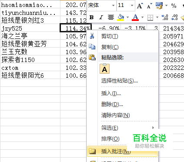Select cell 短线是银刘红3
Image resolution: width=184 pixels, height=162 pixels.
pyautogui.click(x=30, y=21)
